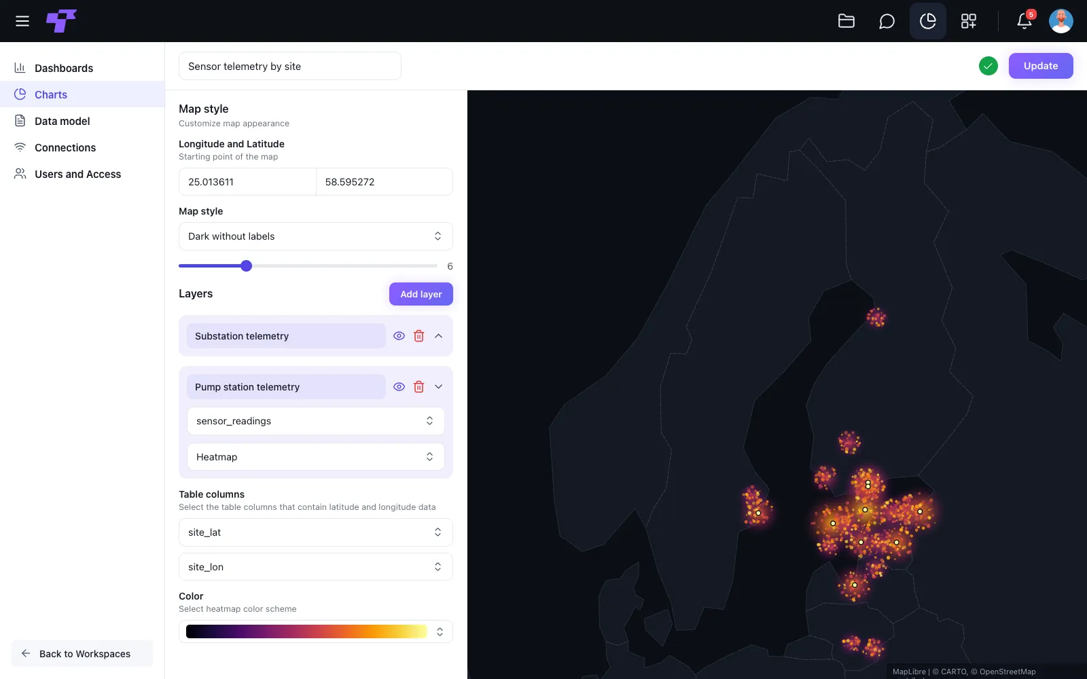The width and height of the screenshot is (1087, 679).
Task: Click the chart title field
Action: 290,66
